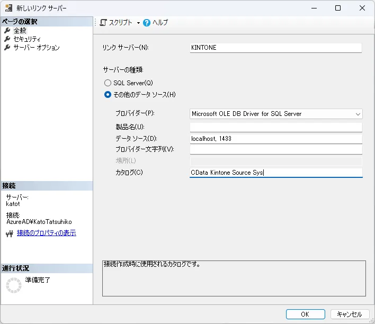Open the 接続のプロパティの表示 link
This screenshot has width=375, height=324.
pyautogui.click(x=47, y=233)
